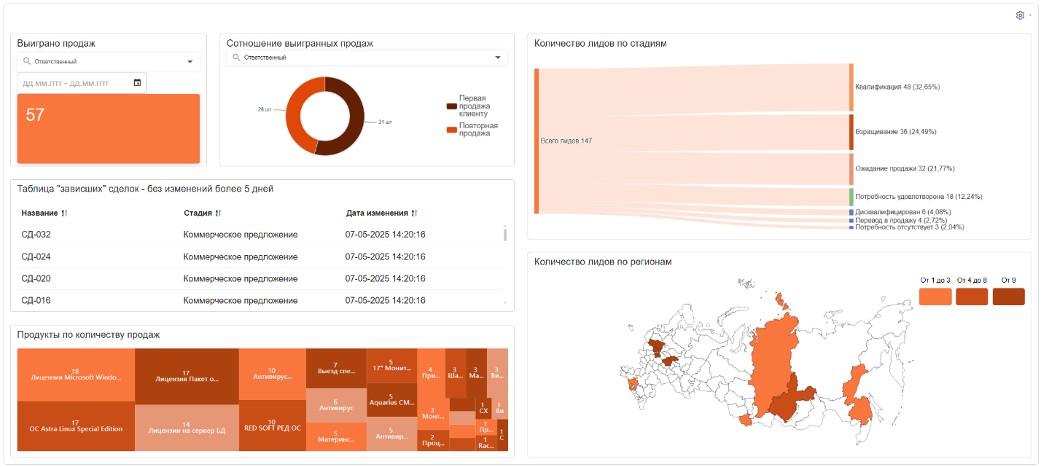Click the scrollbar of the stalled deals table

click(x=505, y=235)
